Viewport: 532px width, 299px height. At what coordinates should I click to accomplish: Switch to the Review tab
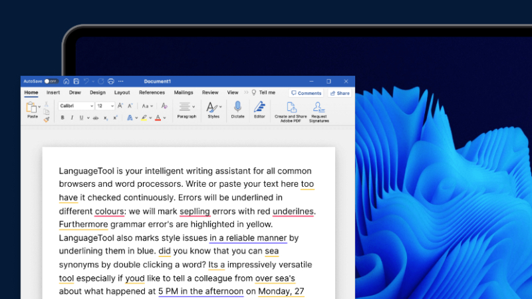pyautogui.click(x=210, y=92)
